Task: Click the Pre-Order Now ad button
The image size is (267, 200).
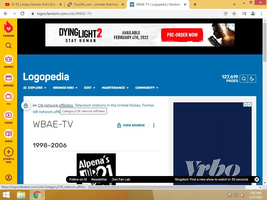Action: (x=182, y=35)
